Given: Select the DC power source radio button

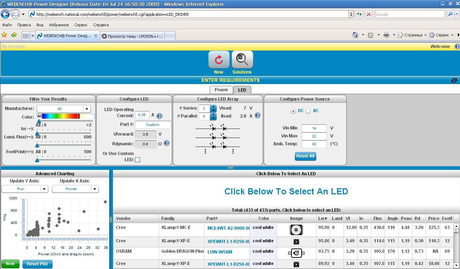Looking at the screenshot, I should click(293, 111).
